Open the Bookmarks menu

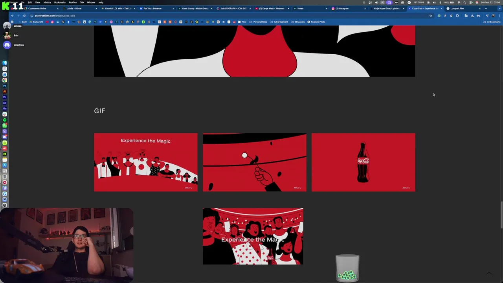point(60,2)
